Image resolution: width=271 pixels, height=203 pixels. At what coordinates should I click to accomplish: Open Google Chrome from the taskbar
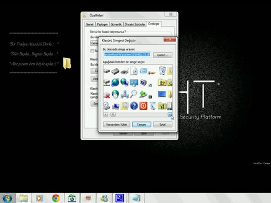click(x=56, y=198)
